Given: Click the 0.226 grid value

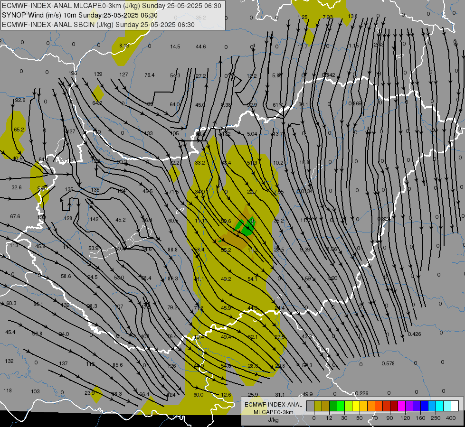Looking at the screenshot, I should 361,393.
